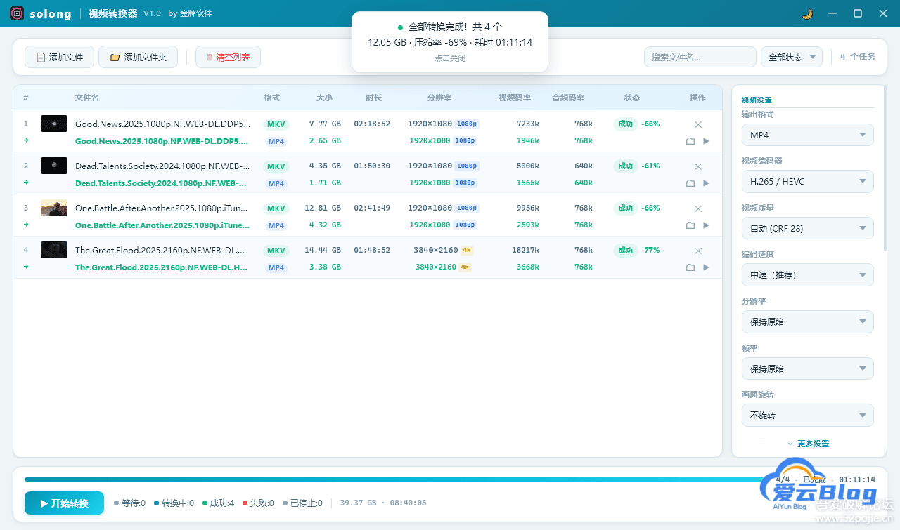900x530 pixels.
Task: Select the One.Battle.After.Another thumbnail
Action: pyautogui.click(x=54, y=208)
